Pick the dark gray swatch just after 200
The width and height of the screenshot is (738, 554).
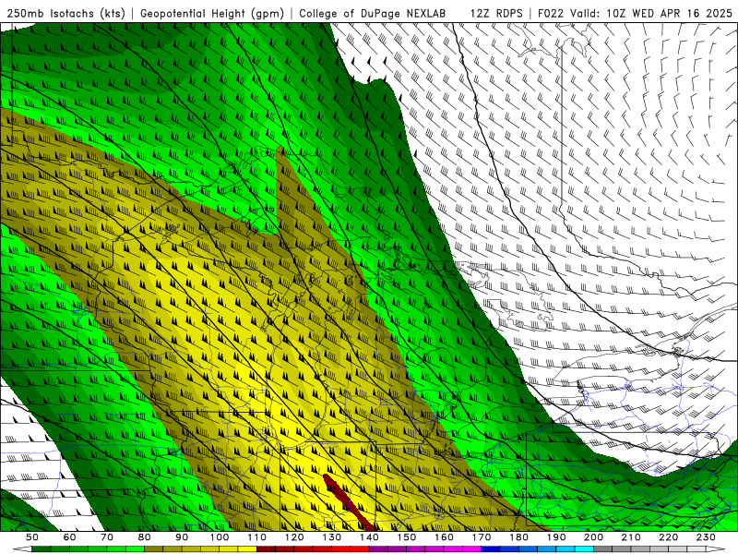[603, 549]
